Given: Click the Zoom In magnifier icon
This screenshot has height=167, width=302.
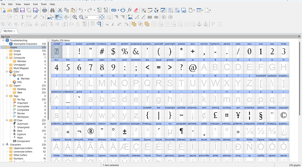Looking at the screenshot, I should (75, 17).
